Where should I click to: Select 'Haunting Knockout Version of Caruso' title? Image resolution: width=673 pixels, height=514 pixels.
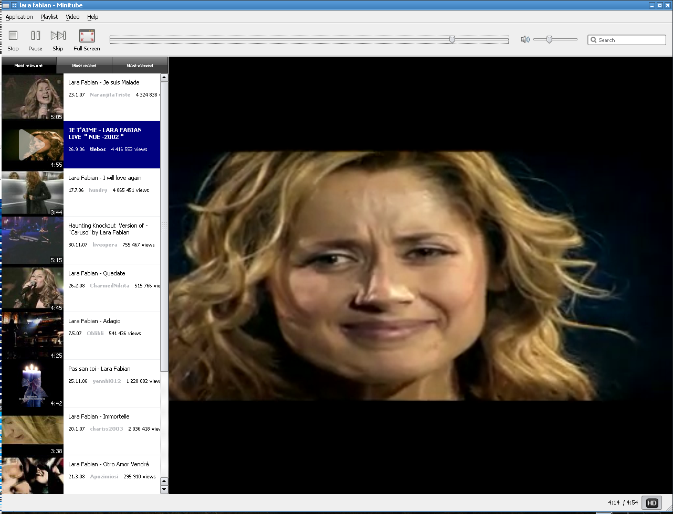pos(108,229)
